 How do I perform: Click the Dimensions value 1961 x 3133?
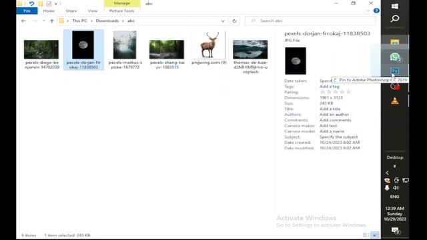331,98
